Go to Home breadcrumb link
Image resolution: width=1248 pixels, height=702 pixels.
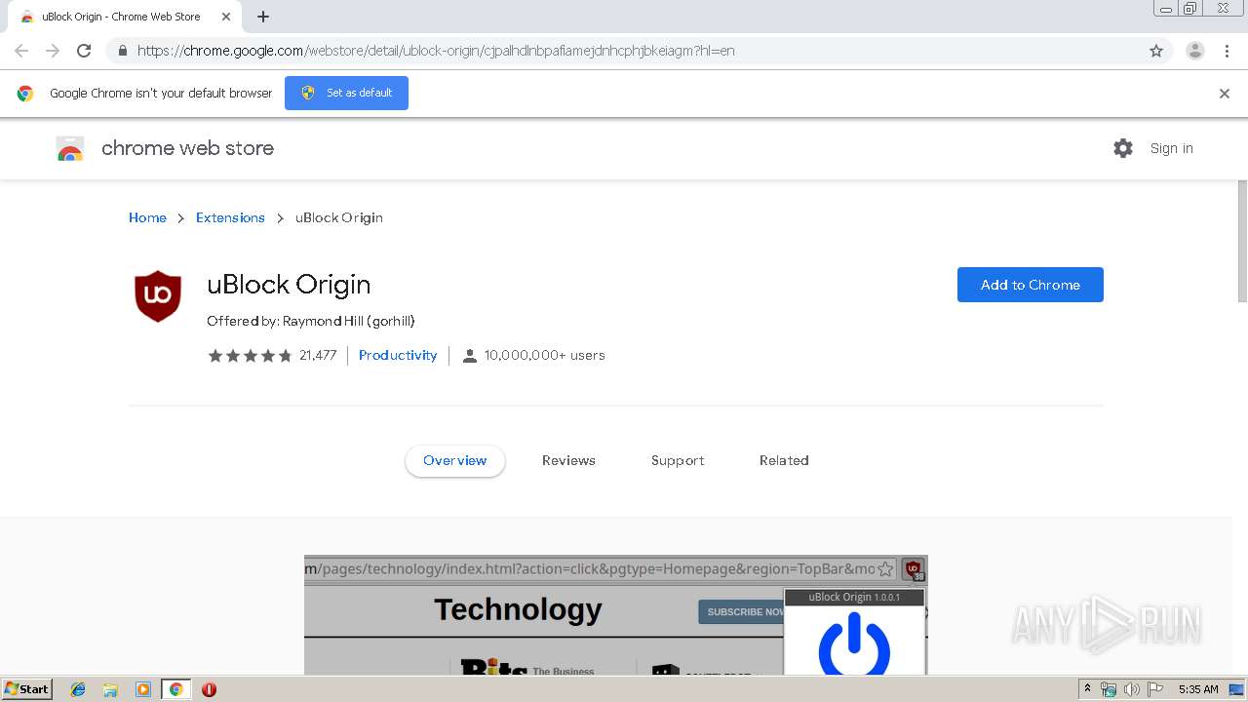pyautogui.click(x=147, y=217)
